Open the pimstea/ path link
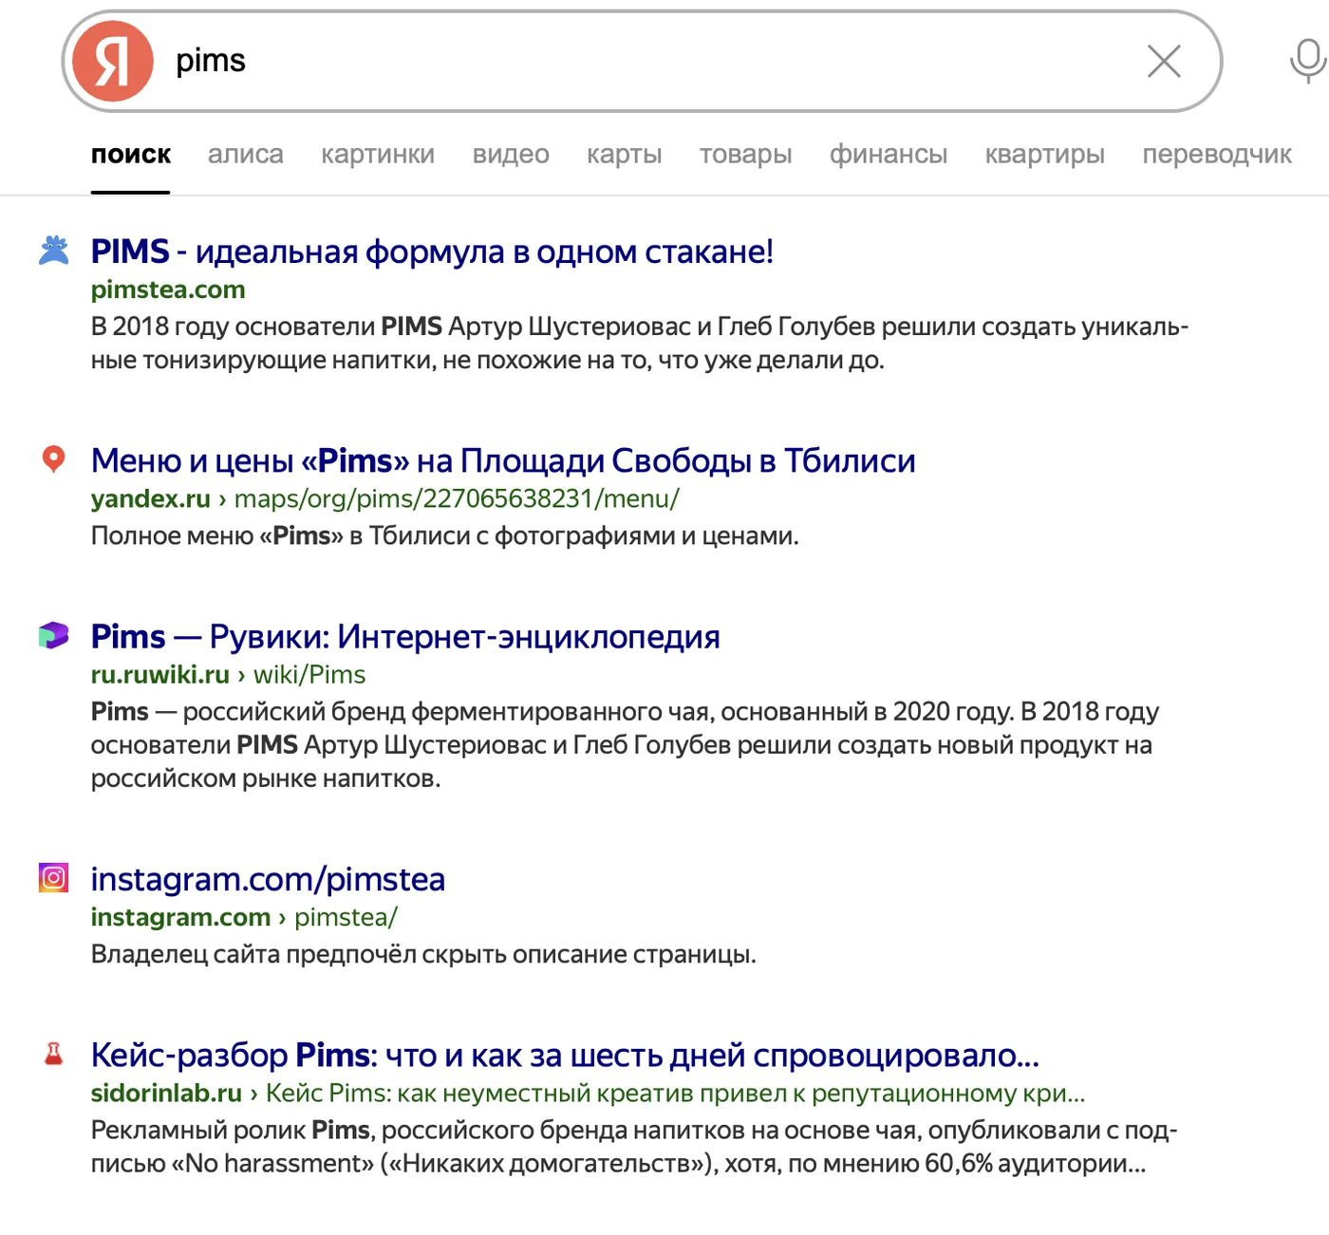Screen dimensions: 1329x1235 346,917
